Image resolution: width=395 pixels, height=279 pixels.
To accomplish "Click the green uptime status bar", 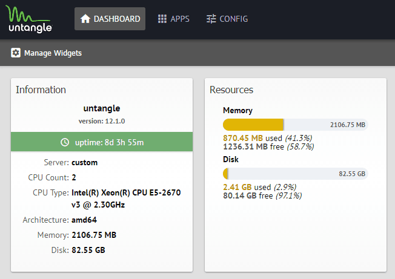I will tap(102, 142).
